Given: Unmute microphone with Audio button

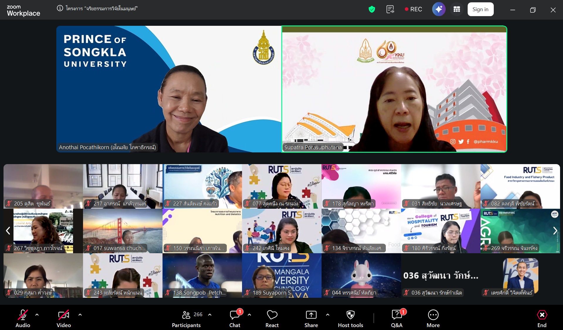Looking at the screenshot, I should coord(23,318).
